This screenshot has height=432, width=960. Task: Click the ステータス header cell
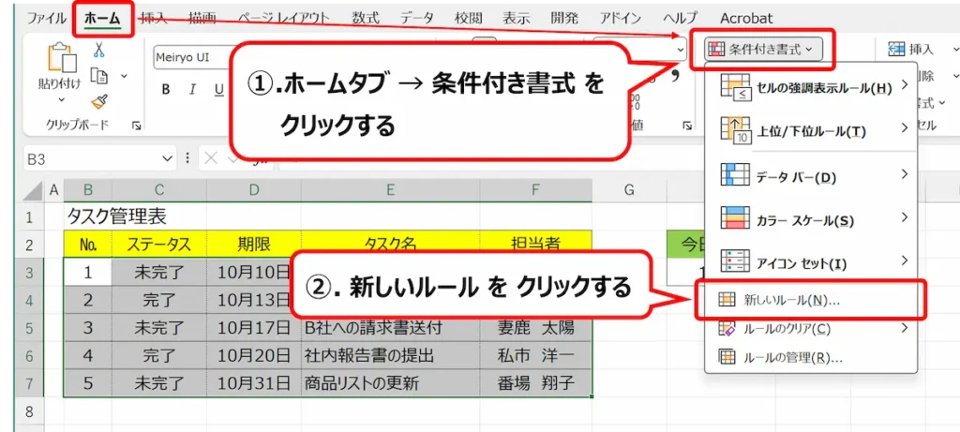click(x=159, y=245)
